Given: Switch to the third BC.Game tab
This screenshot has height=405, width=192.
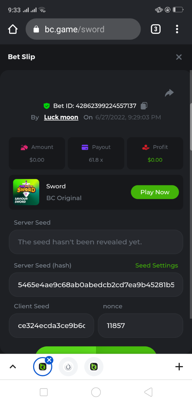Looking at the screenshot, I should click(x=94, y=367).
